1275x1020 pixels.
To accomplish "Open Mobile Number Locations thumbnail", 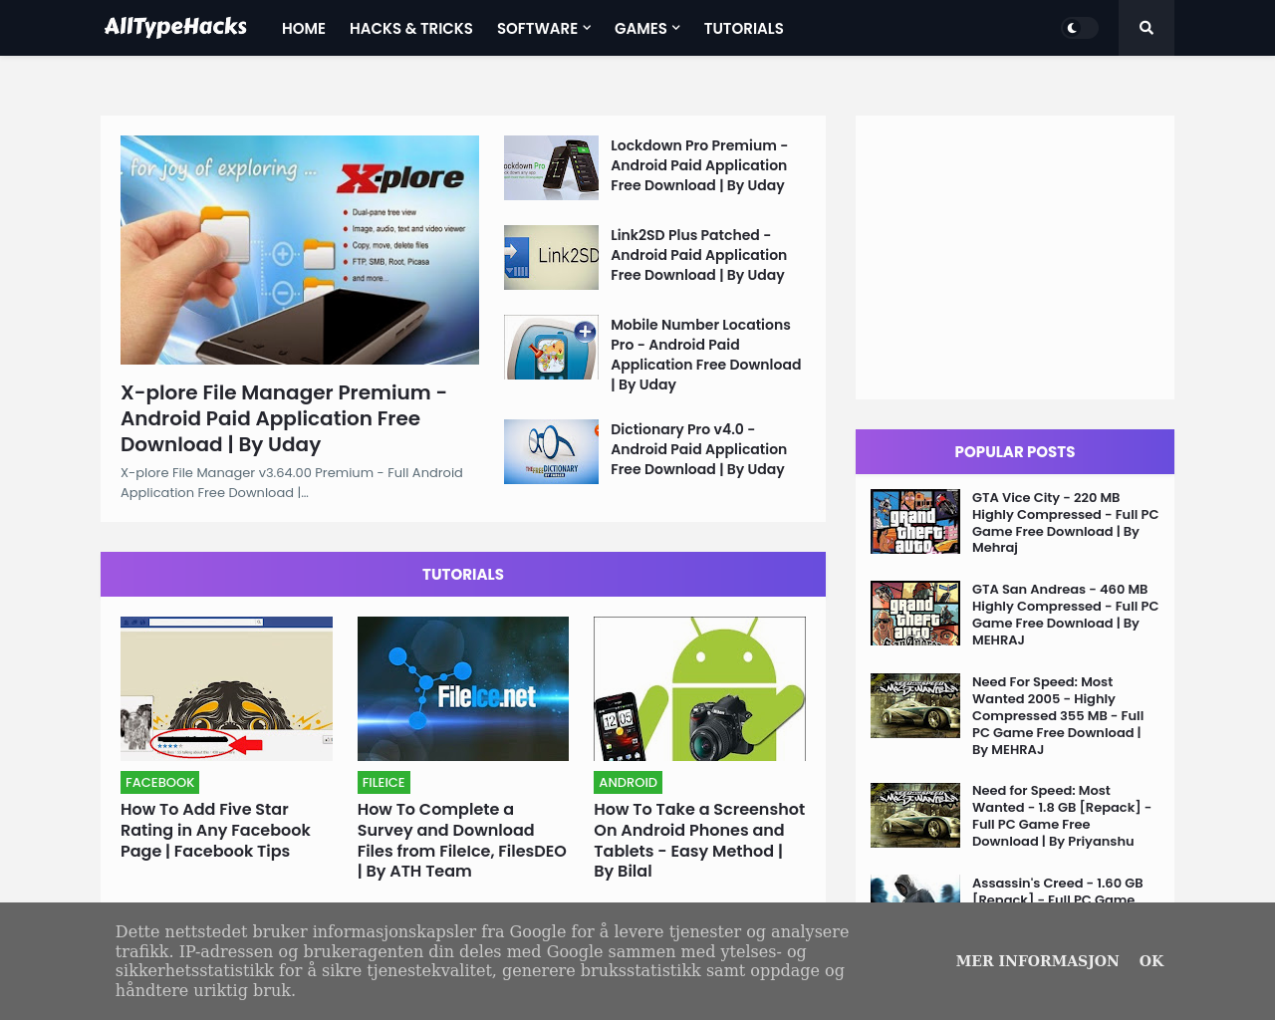I will (x=551, y=347).
